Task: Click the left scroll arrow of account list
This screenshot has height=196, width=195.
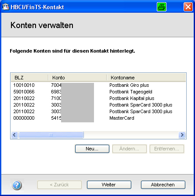Action: click(x=14, y=135)
